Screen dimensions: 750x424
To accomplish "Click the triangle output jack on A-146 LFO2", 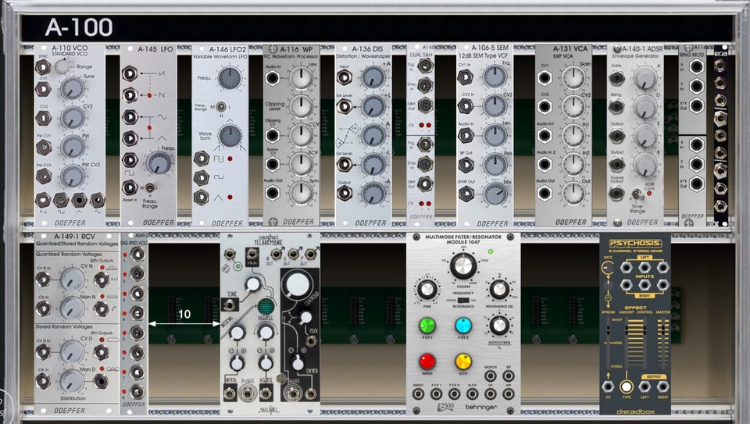I will click(x=202, y=197).
